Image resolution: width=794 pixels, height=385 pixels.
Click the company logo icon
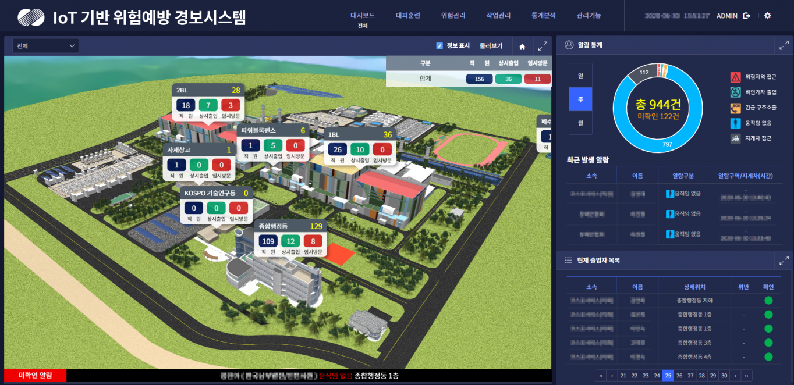coord(31,17)
